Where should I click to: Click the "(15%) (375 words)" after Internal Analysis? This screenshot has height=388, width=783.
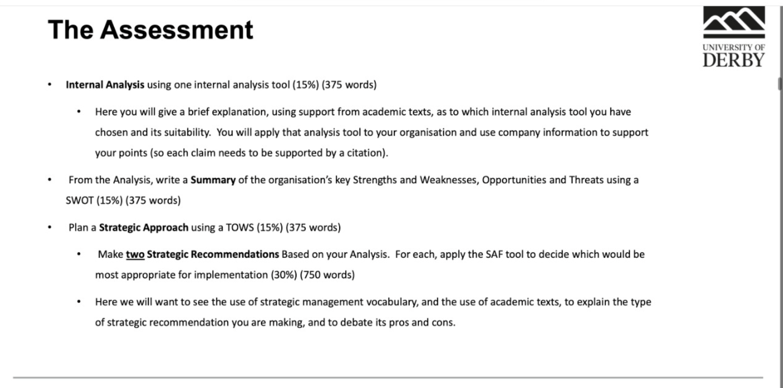(x=334, y=85)
